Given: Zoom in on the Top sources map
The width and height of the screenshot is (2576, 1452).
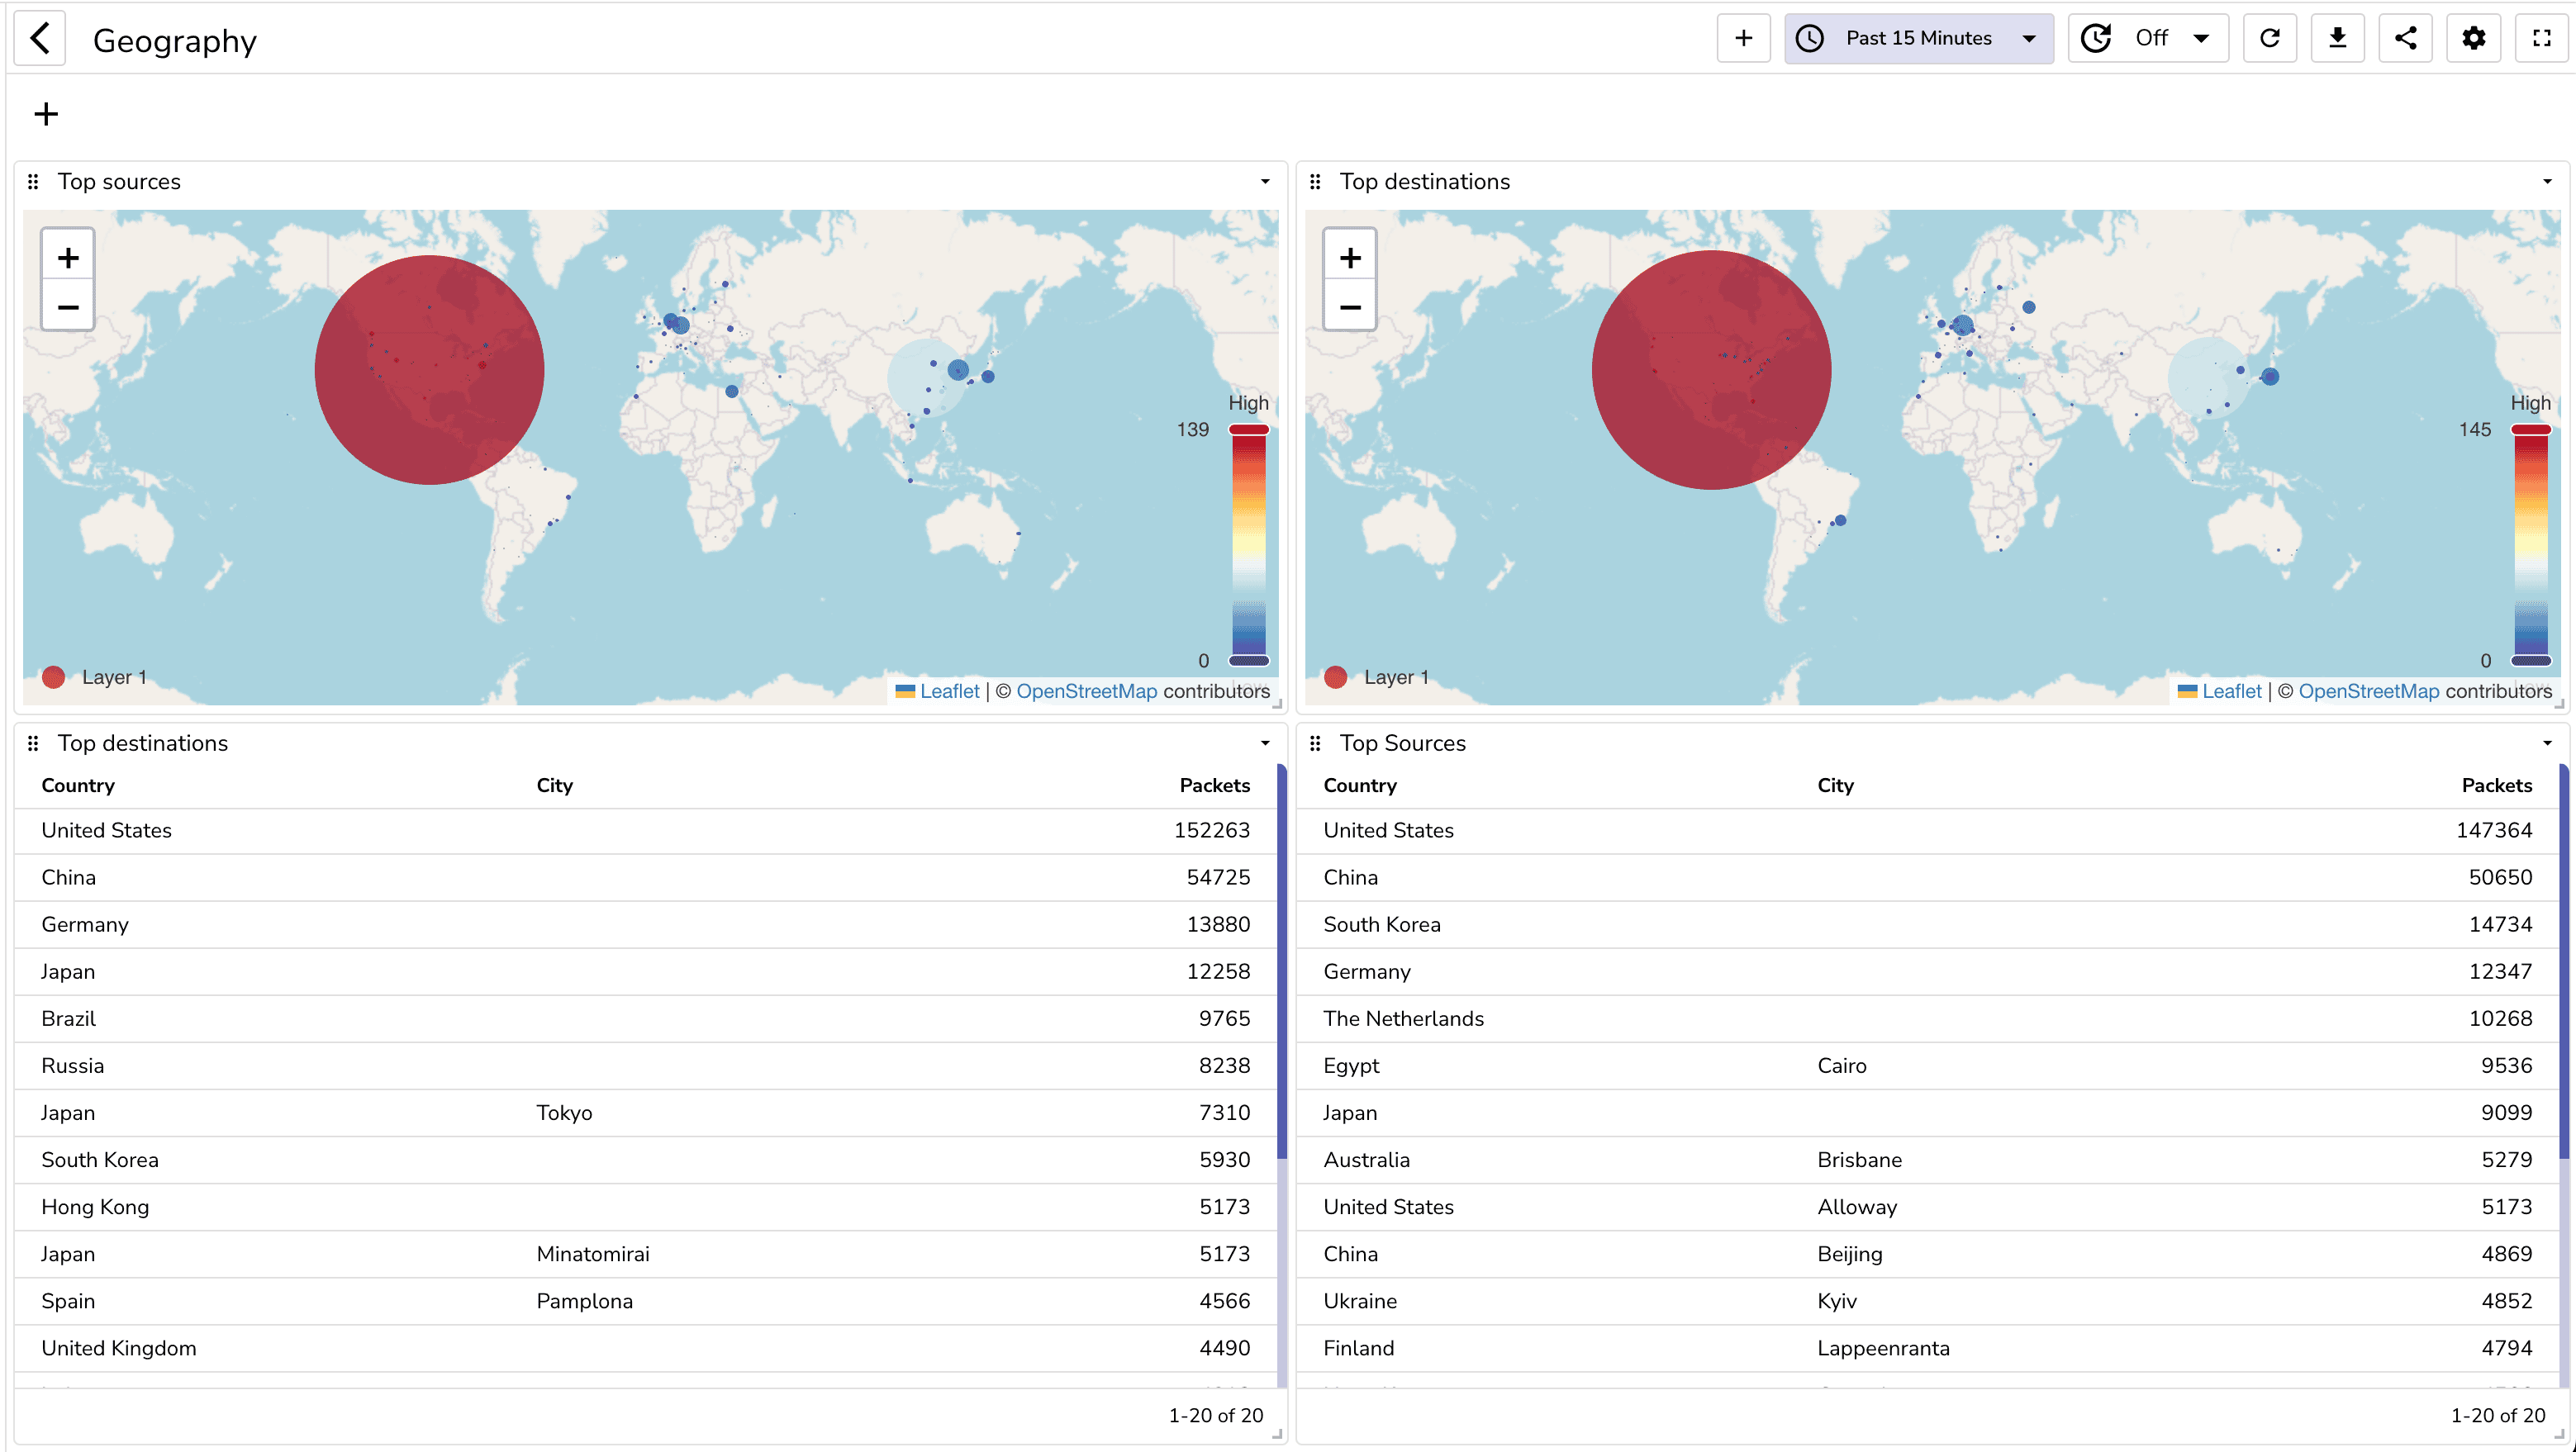Looking at the screenshot, I should point(67,256).
